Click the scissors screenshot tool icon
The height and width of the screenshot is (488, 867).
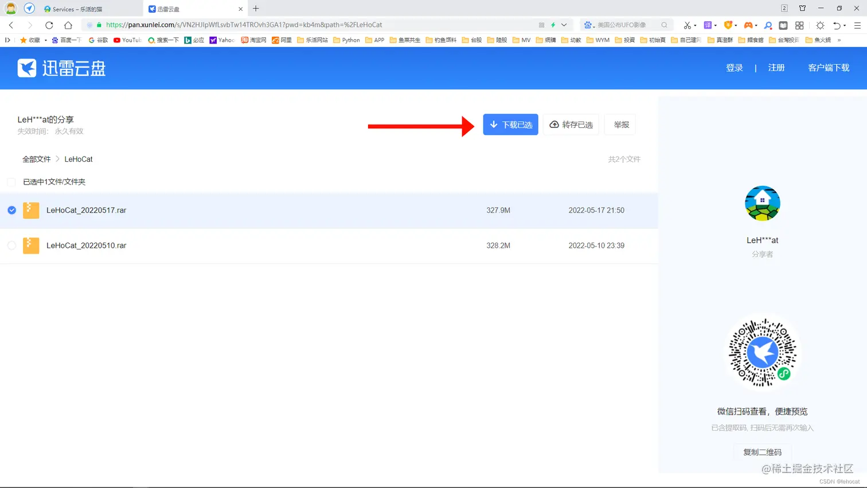pos(687,25)
